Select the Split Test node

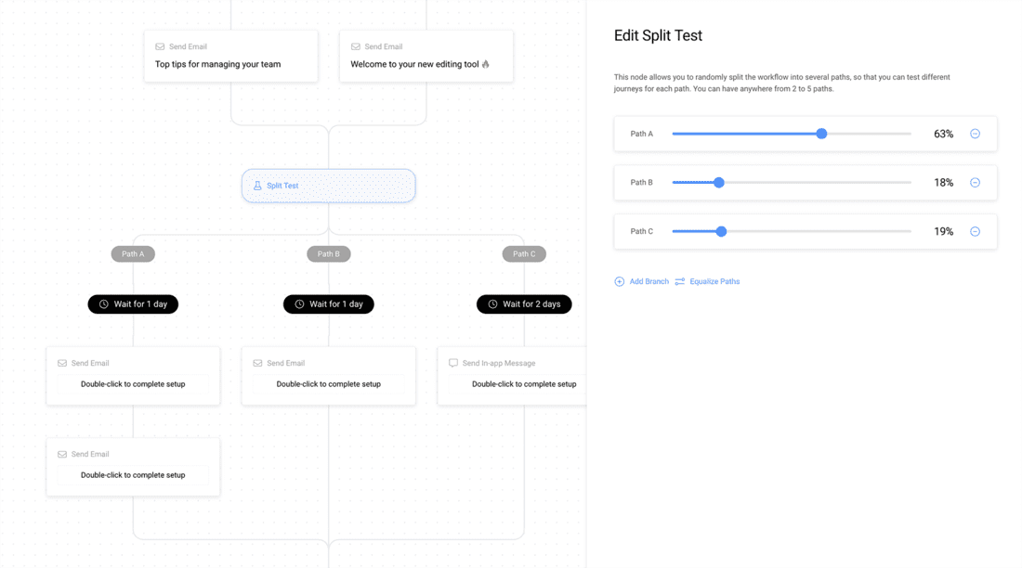[329, 186]
